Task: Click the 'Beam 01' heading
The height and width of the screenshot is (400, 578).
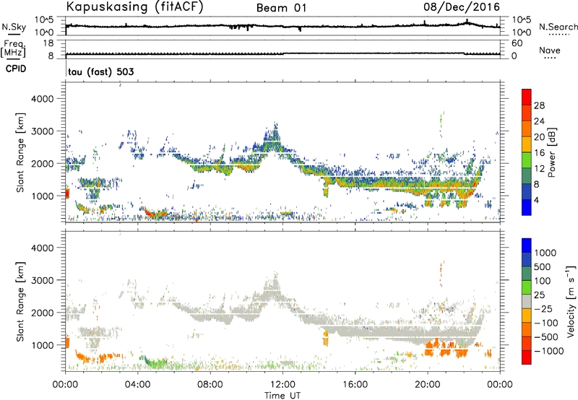Action: 281,8
